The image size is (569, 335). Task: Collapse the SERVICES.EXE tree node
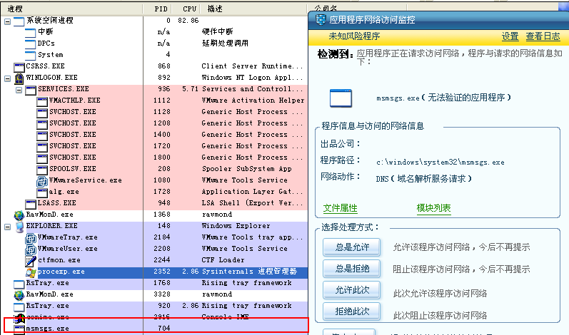tap(19, 90)
